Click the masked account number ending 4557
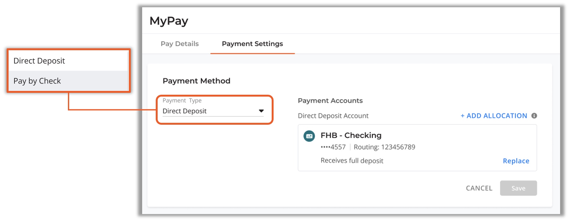 pyautogui.click(x=333, y=147)
